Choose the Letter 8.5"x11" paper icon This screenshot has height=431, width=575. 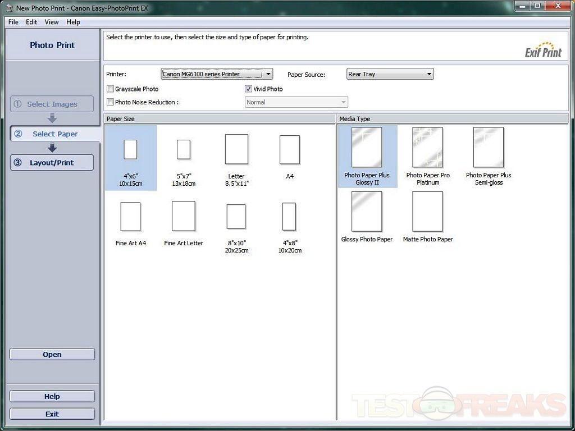point(236,149)
